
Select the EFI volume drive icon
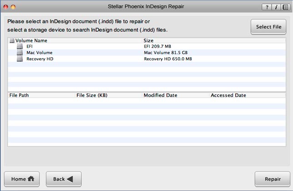tap(20, 46)
